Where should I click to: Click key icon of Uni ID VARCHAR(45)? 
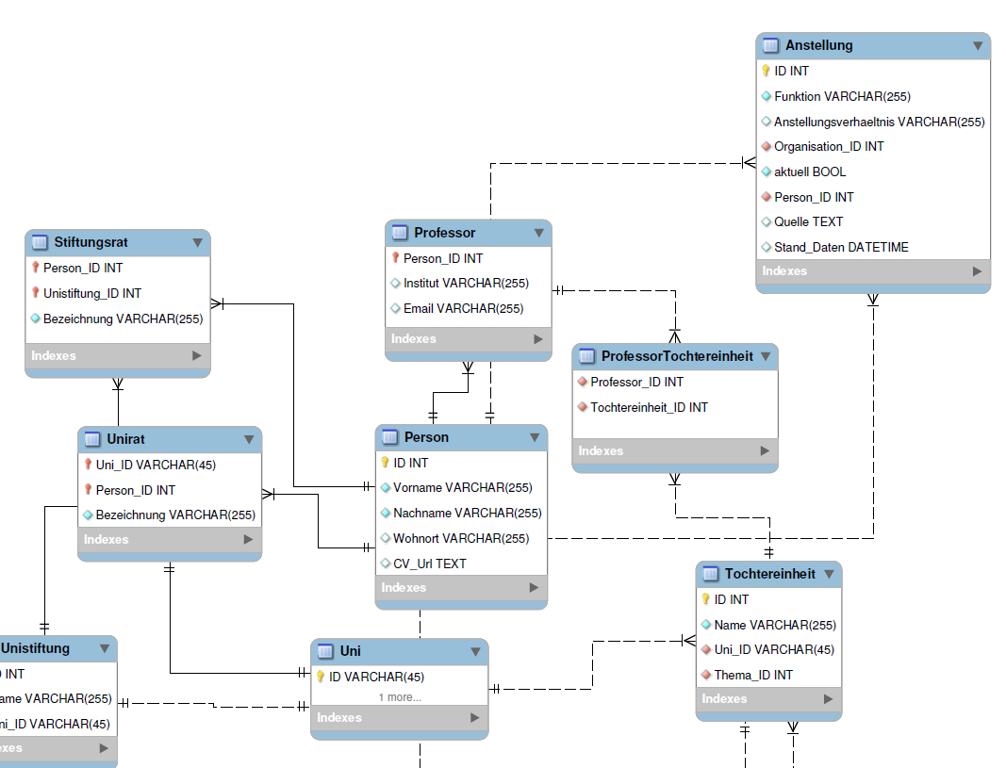[321, 677]
